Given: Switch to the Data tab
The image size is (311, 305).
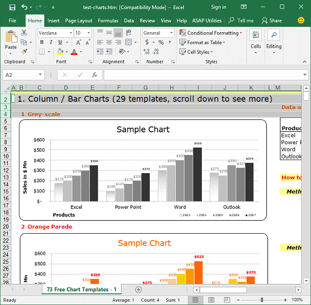Looking at the screenshot, I should 129,20.
